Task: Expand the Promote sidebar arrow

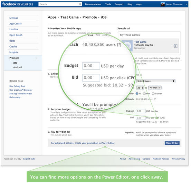Action: 36,58
